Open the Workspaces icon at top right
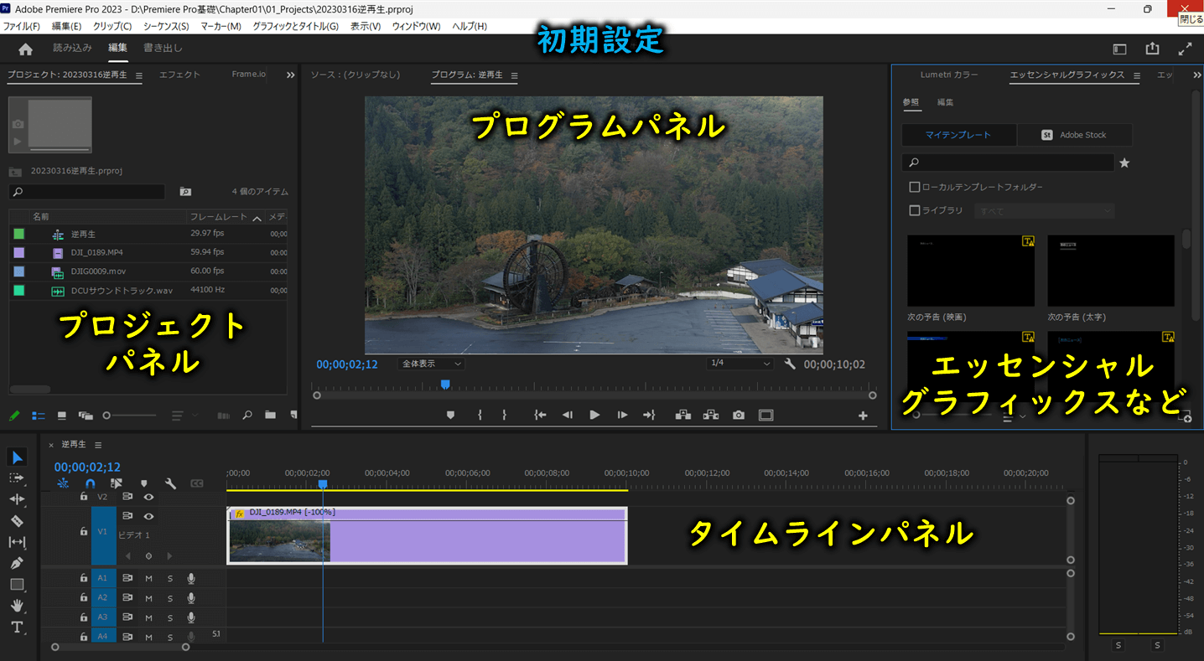Image resolution: width=1204 pixels, height=661 pixels. click(x=1119, y=49)
